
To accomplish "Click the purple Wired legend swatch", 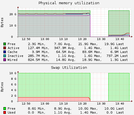I will tap(5, 60).
